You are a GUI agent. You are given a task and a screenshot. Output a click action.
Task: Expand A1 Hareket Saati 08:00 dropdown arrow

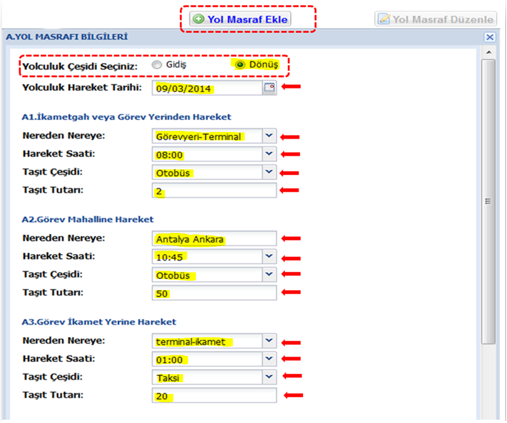pyautogui.click(x=269, y=154)
